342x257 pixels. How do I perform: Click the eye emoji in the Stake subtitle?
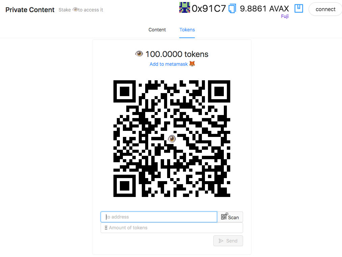coord(75,9)
